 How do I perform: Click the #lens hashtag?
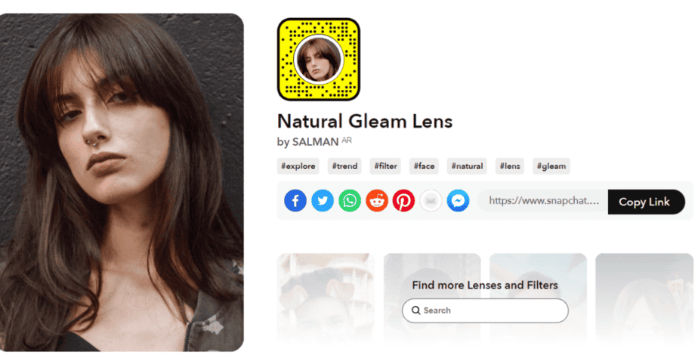tap(510, 166)
